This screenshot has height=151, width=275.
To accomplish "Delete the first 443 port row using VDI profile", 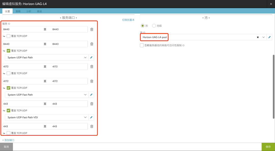I will [92, 104].
